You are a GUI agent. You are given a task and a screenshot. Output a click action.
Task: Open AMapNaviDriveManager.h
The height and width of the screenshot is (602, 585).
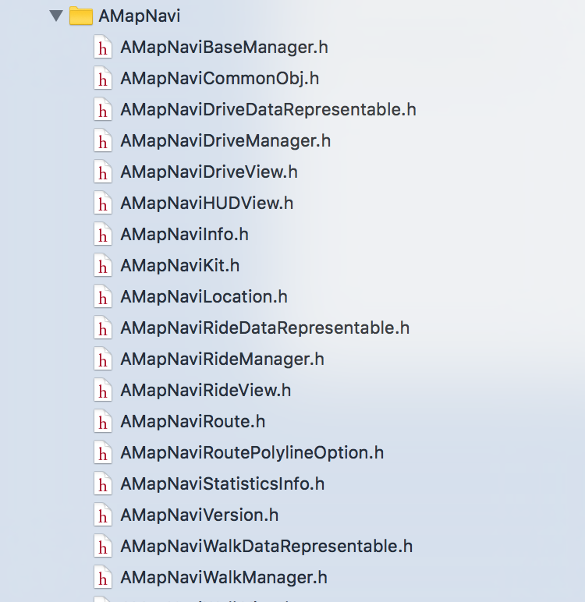click(225, 141)
